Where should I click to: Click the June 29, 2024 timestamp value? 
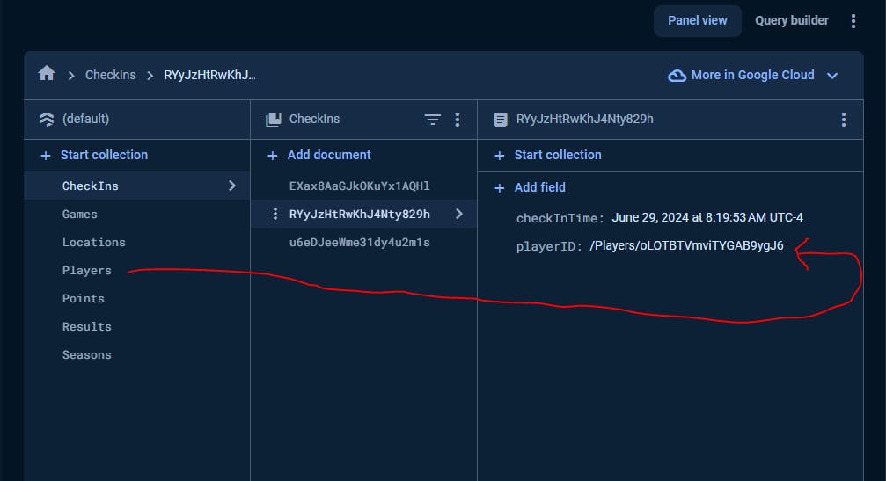[x=707, y=217]
